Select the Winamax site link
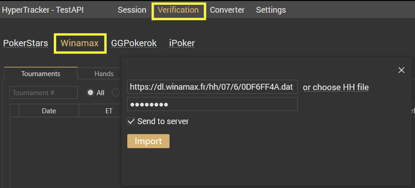Viewport: 415px width, 188px height. click(x=80, y=43)
